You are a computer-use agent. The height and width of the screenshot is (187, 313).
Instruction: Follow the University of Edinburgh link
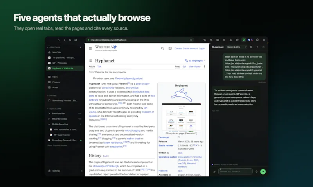pyautogui.click(x=106, y=166)
